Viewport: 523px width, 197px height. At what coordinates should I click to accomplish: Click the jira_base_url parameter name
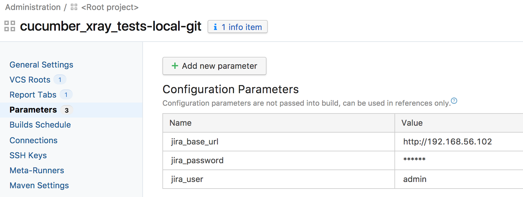point(195,142)
